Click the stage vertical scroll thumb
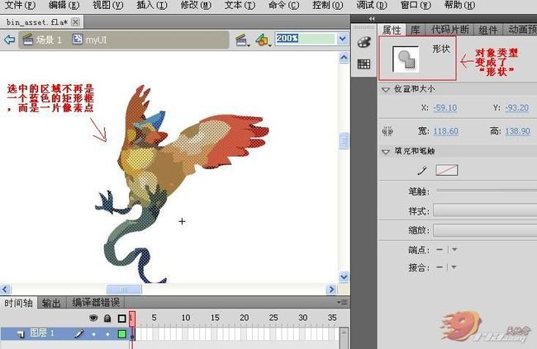This screenshot has width=537, height=349. point(344,140)
